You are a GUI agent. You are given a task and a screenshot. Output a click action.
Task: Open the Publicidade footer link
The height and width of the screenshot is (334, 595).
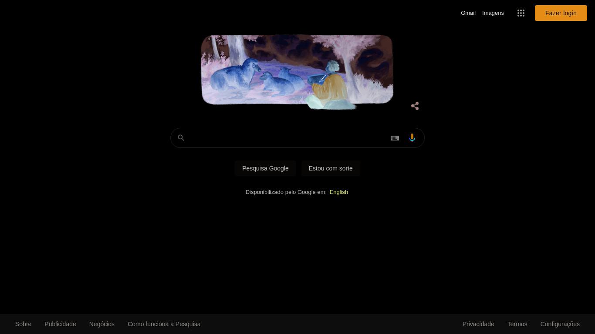tap(60, 324)
